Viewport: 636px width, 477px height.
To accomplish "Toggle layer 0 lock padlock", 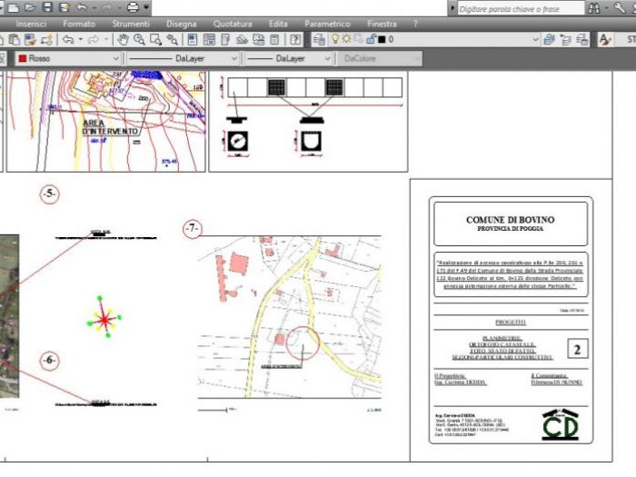I will pyautogui.click(x=371, y=39).
